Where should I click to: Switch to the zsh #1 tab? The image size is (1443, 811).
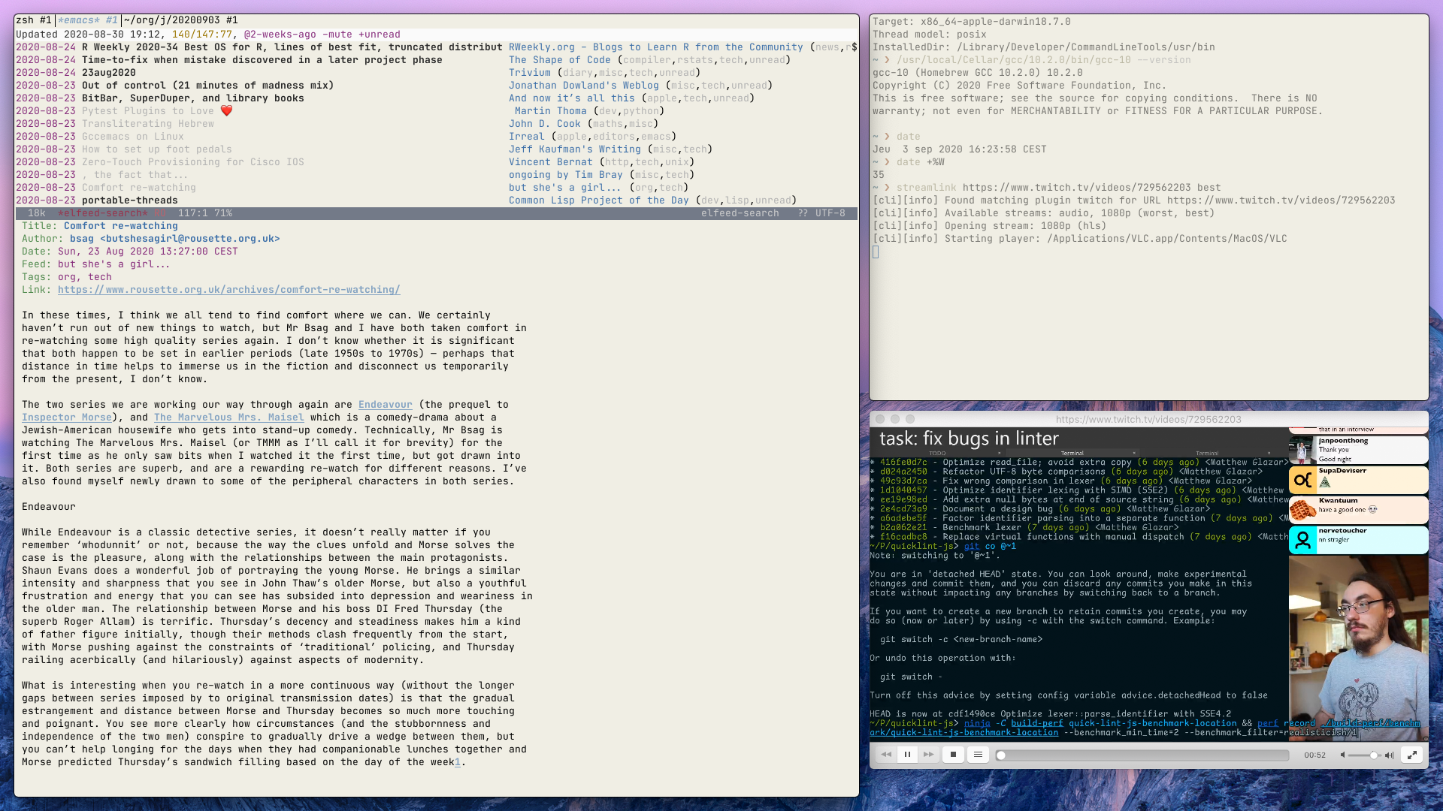tap(34, 20)
